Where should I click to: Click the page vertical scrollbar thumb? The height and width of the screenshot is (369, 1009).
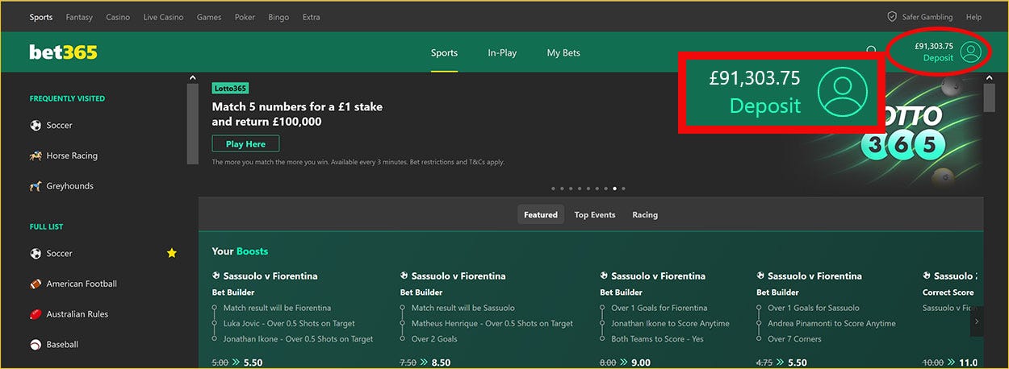coord(989,97)
